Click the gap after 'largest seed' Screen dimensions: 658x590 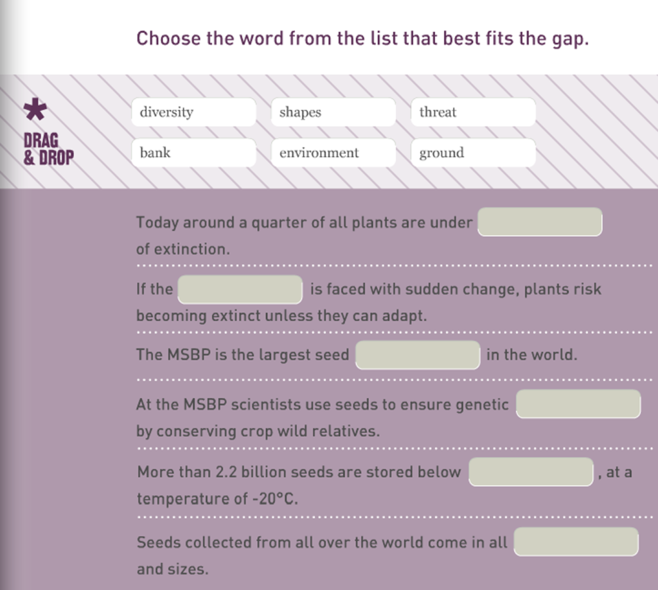(x=418, y=355)
